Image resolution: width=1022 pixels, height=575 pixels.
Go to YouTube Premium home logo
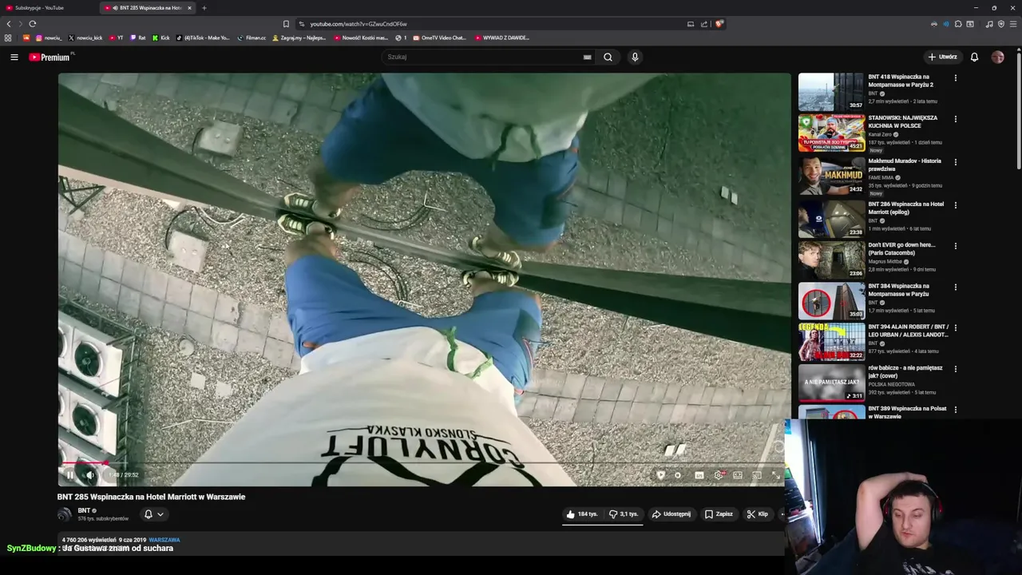(50, 57)
